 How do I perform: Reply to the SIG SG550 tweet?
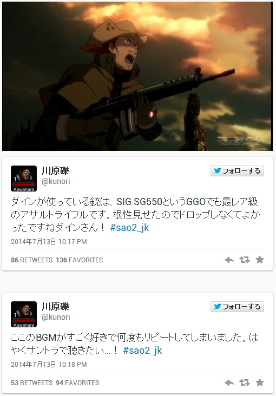click(229, 260)
